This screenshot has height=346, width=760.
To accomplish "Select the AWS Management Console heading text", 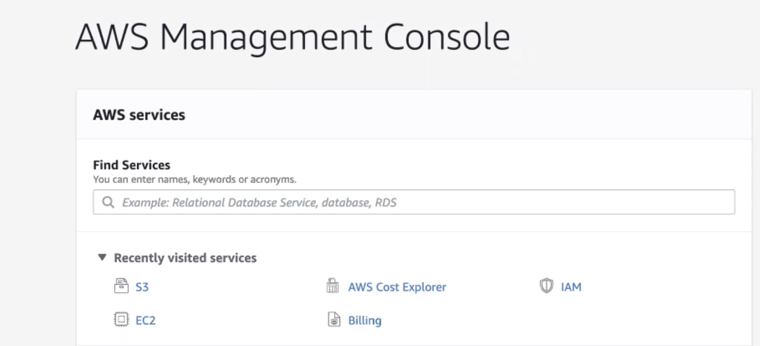I will click(292, 38).
